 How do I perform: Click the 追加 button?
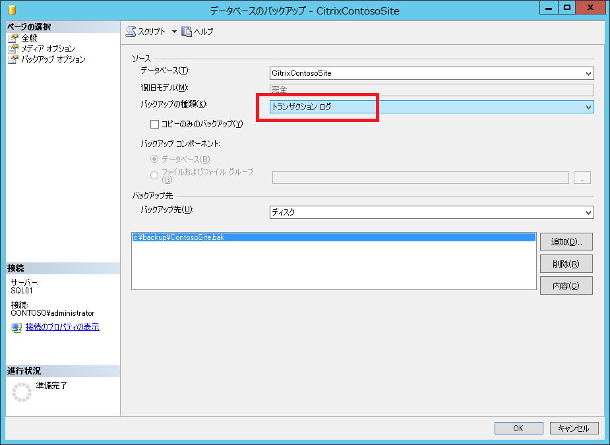(566, 242)
